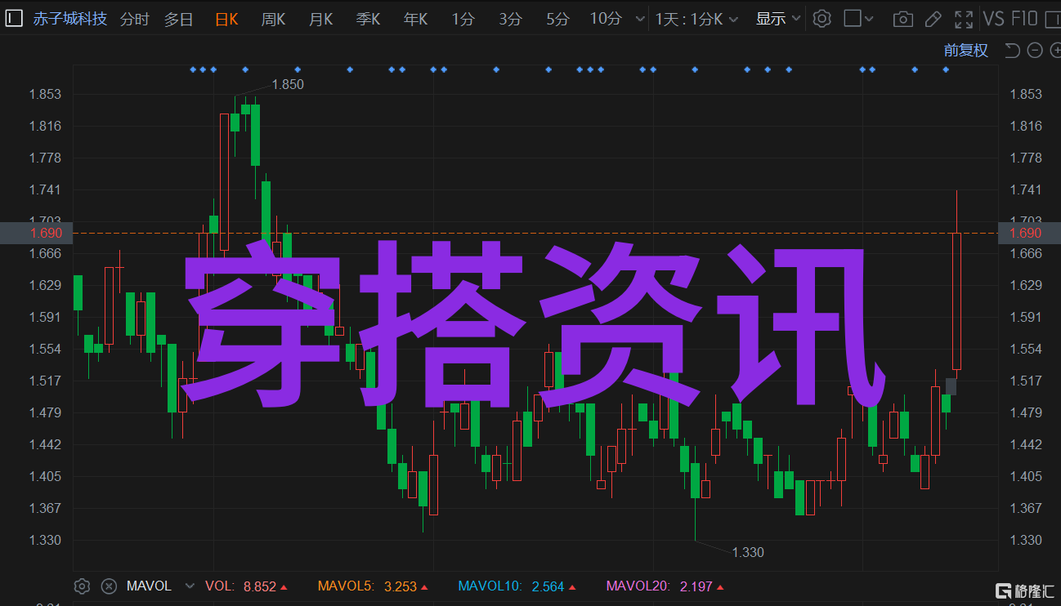
Task: Click the VOL: 8.852 value
Action: [245, 586]
